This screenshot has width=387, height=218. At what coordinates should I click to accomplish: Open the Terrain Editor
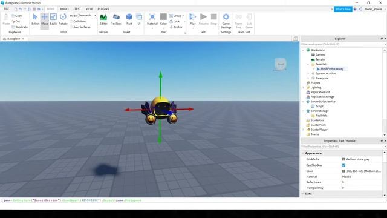[x=103, y=19]
